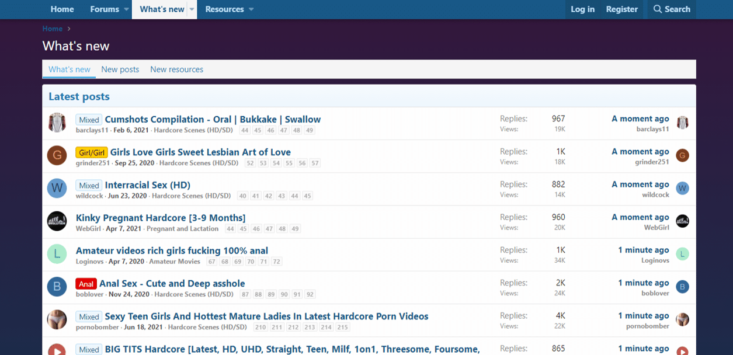Click pornobomber's small avatar on the right
This screenshot has width=733, height=355.
682,319
